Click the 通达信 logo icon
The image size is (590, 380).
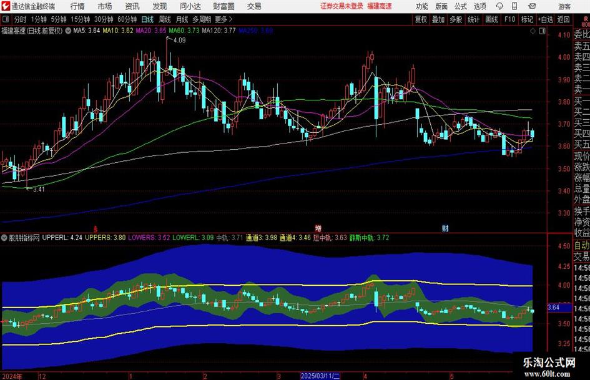[6, 6]
